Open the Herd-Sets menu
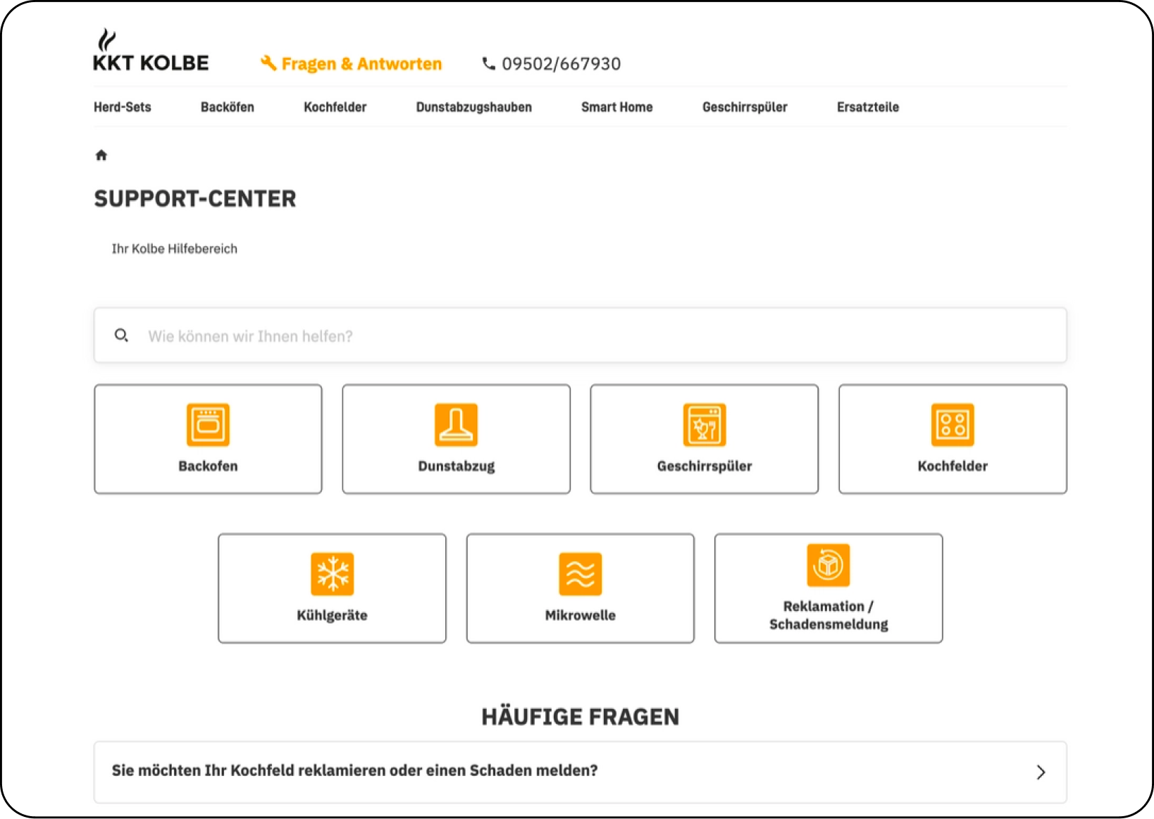 [123, 107]
